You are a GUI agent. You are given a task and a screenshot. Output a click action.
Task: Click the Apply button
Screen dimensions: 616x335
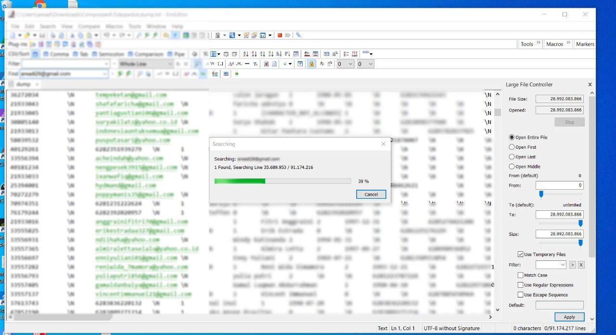tap(569, 317)
